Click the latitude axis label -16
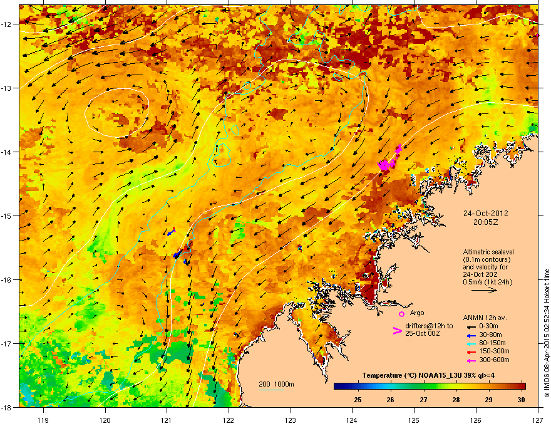 pyautogui.click(x=6, y=280)
